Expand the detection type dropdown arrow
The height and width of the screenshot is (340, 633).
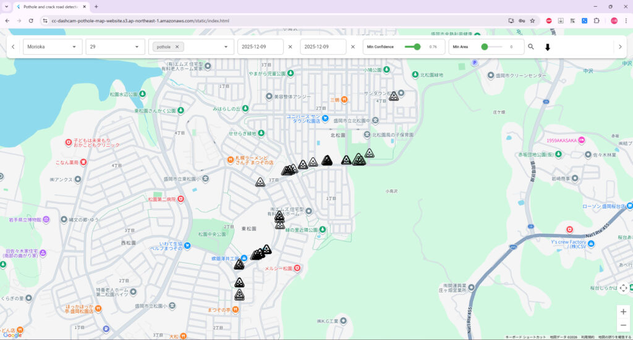pos(226,47)
